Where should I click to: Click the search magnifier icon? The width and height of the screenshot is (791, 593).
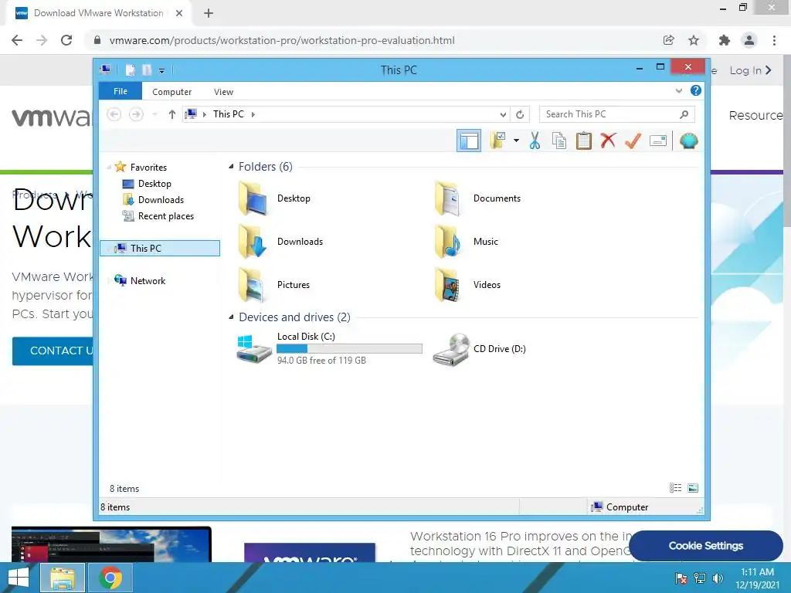pos(684,114)
